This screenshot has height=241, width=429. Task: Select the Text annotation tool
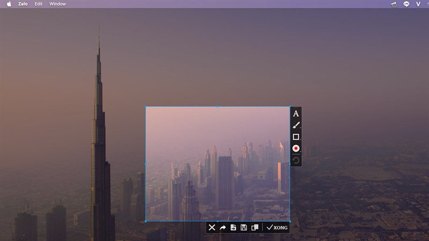coord(296,114)
